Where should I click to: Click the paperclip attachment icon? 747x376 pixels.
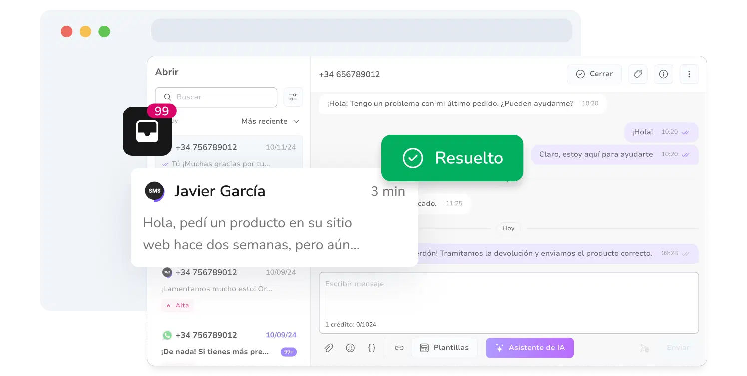tap(329, 348)
